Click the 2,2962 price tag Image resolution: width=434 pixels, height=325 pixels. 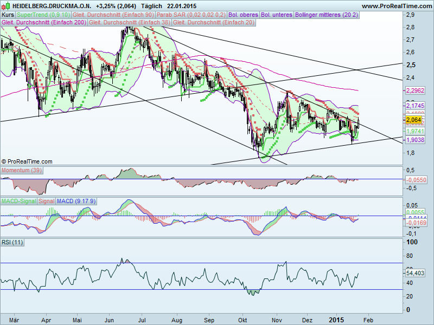pos(416,90)
